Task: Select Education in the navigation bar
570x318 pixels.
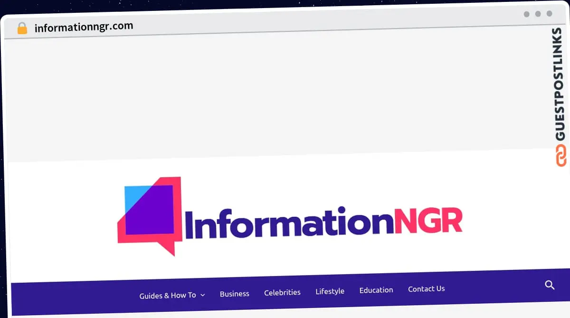Action: [376, 290]
